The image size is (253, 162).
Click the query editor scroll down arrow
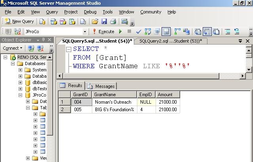[249, 70]
